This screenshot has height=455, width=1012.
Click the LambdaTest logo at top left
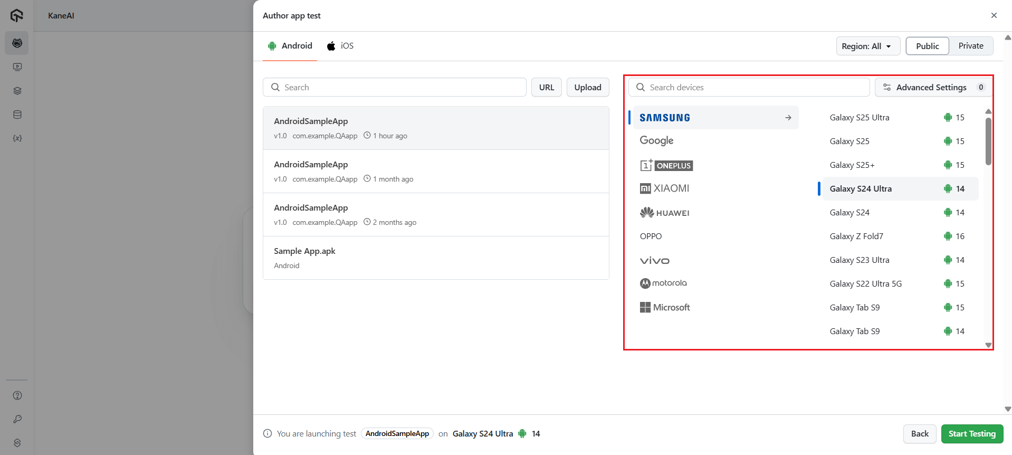[x=17, y=15]
